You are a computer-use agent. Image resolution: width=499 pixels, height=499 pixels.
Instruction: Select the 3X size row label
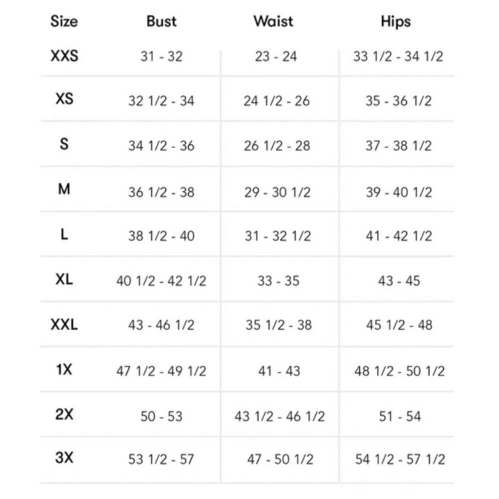(x=64, y=458)
